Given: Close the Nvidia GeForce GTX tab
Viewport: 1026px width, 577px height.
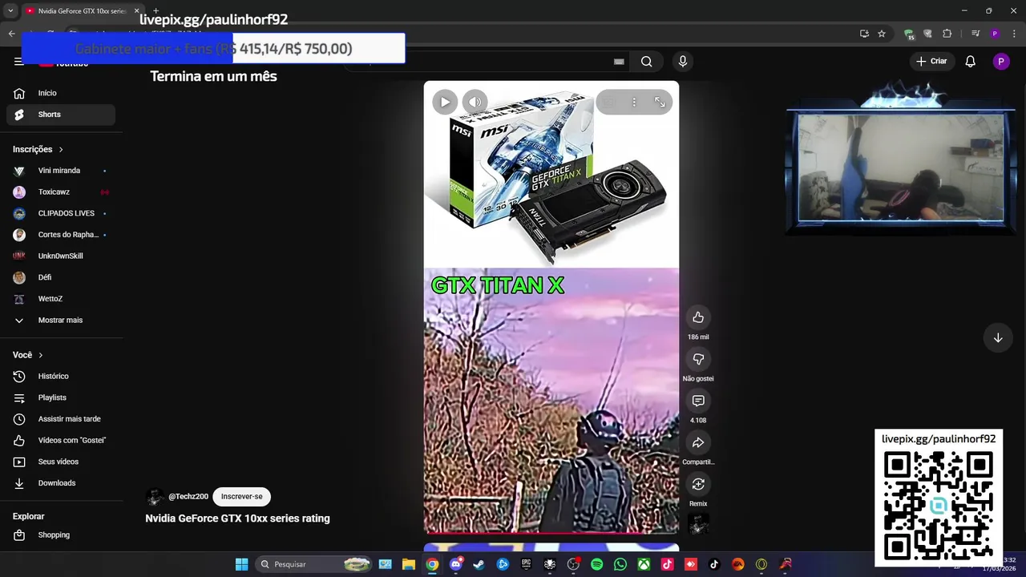Looking at the screenshot, I should click(x=136, y=11).
